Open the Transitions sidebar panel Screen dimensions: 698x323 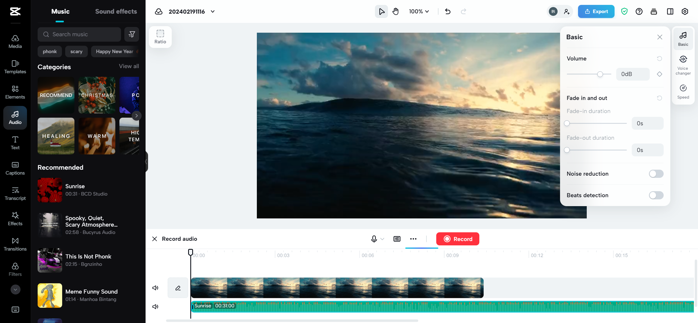15,244
